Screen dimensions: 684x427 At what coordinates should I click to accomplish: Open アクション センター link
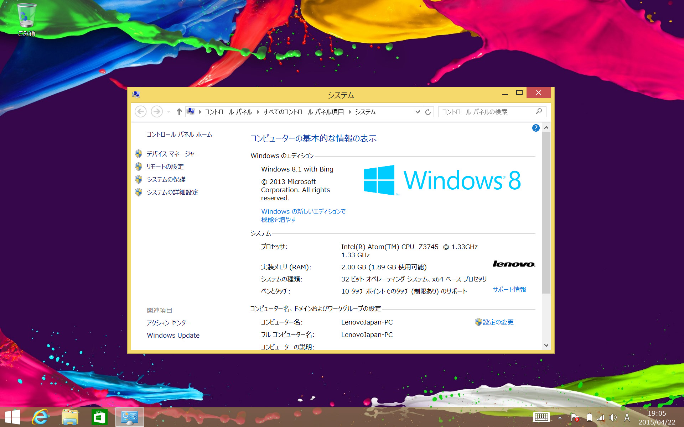click(x=169, y=323)
